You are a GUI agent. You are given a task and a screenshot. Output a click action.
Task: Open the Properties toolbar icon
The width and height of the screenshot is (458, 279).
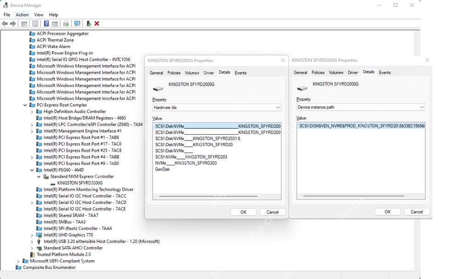[x=35, y=24]
